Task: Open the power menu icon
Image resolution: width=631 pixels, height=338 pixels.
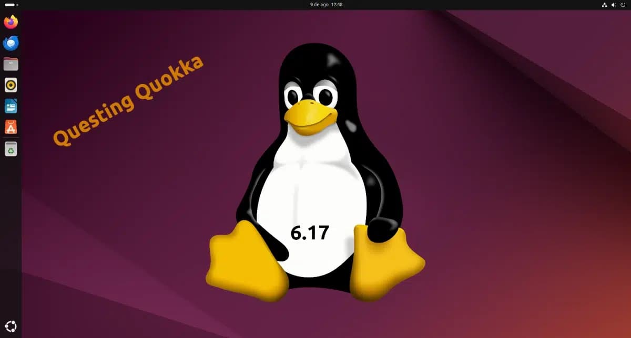Action: pyautogui.click(x=623, y=4)
